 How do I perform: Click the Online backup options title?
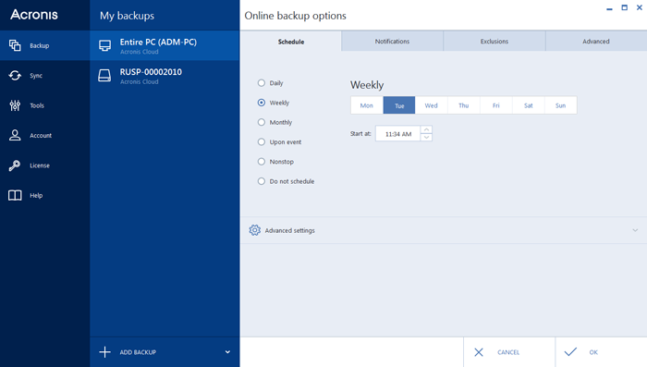pos(296,16)
